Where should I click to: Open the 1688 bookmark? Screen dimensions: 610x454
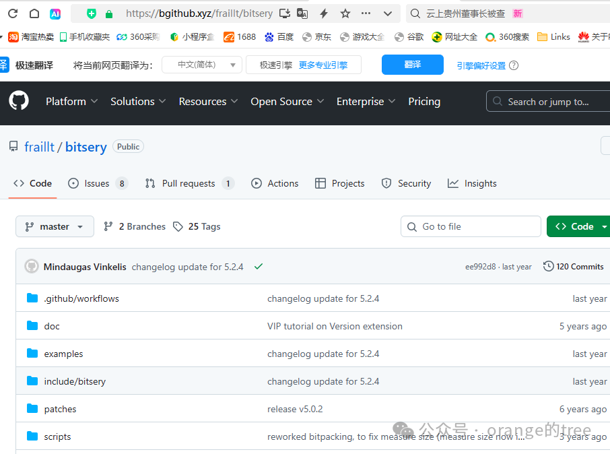[240, 37]
